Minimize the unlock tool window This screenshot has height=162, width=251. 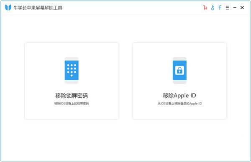235,8
